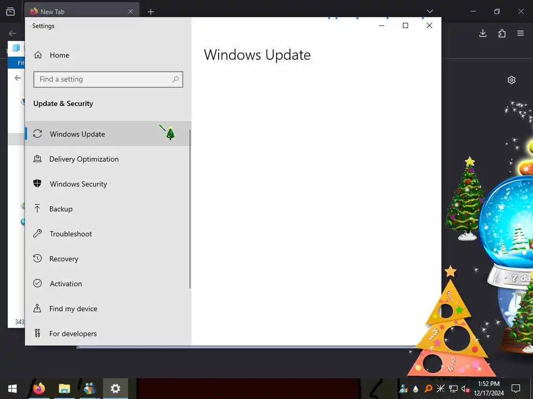Click the Windows Security shield icon
Image resolution: width=533 pixels, height=399 pixels.
click(x=37, y=183)
